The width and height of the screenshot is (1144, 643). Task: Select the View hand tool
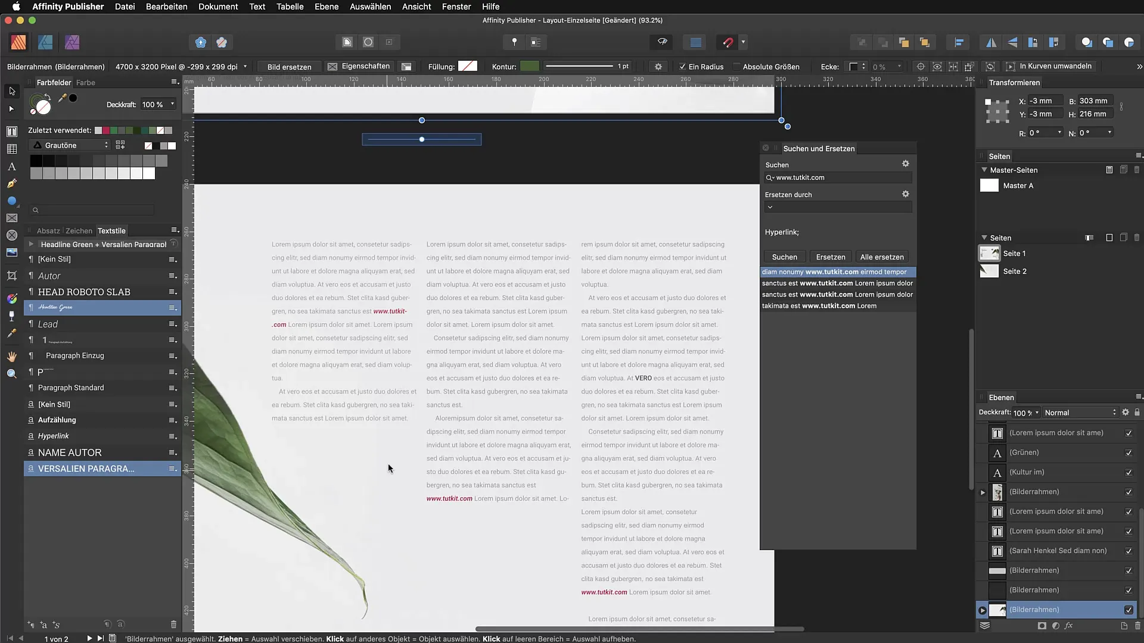click(x=12, y=357)
